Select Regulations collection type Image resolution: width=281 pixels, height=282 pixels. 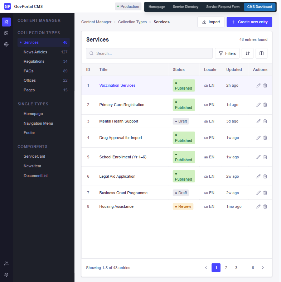point(43,61)
